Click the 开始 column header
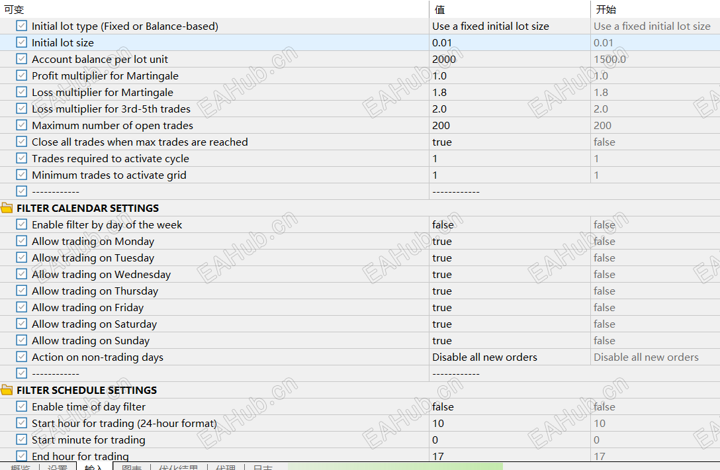The width and height of the screenshot is (720, 470). [x=655, y=9]
